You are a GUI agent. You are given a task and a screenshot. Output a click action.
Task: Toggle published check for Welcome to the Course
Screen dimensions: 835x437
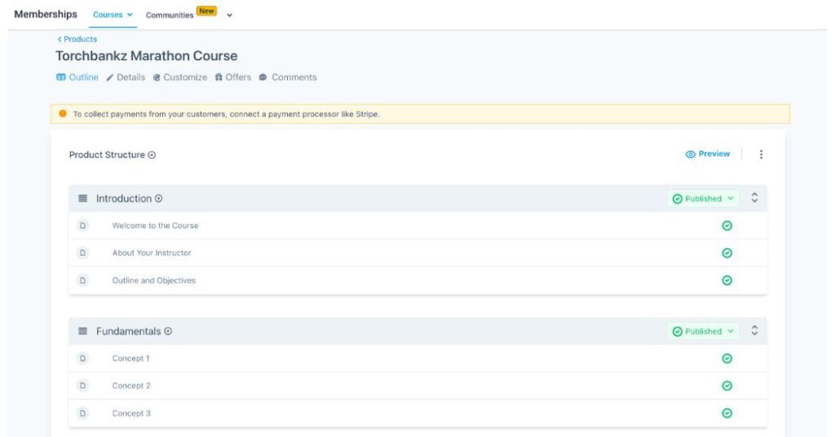click(x=727, y=226)
